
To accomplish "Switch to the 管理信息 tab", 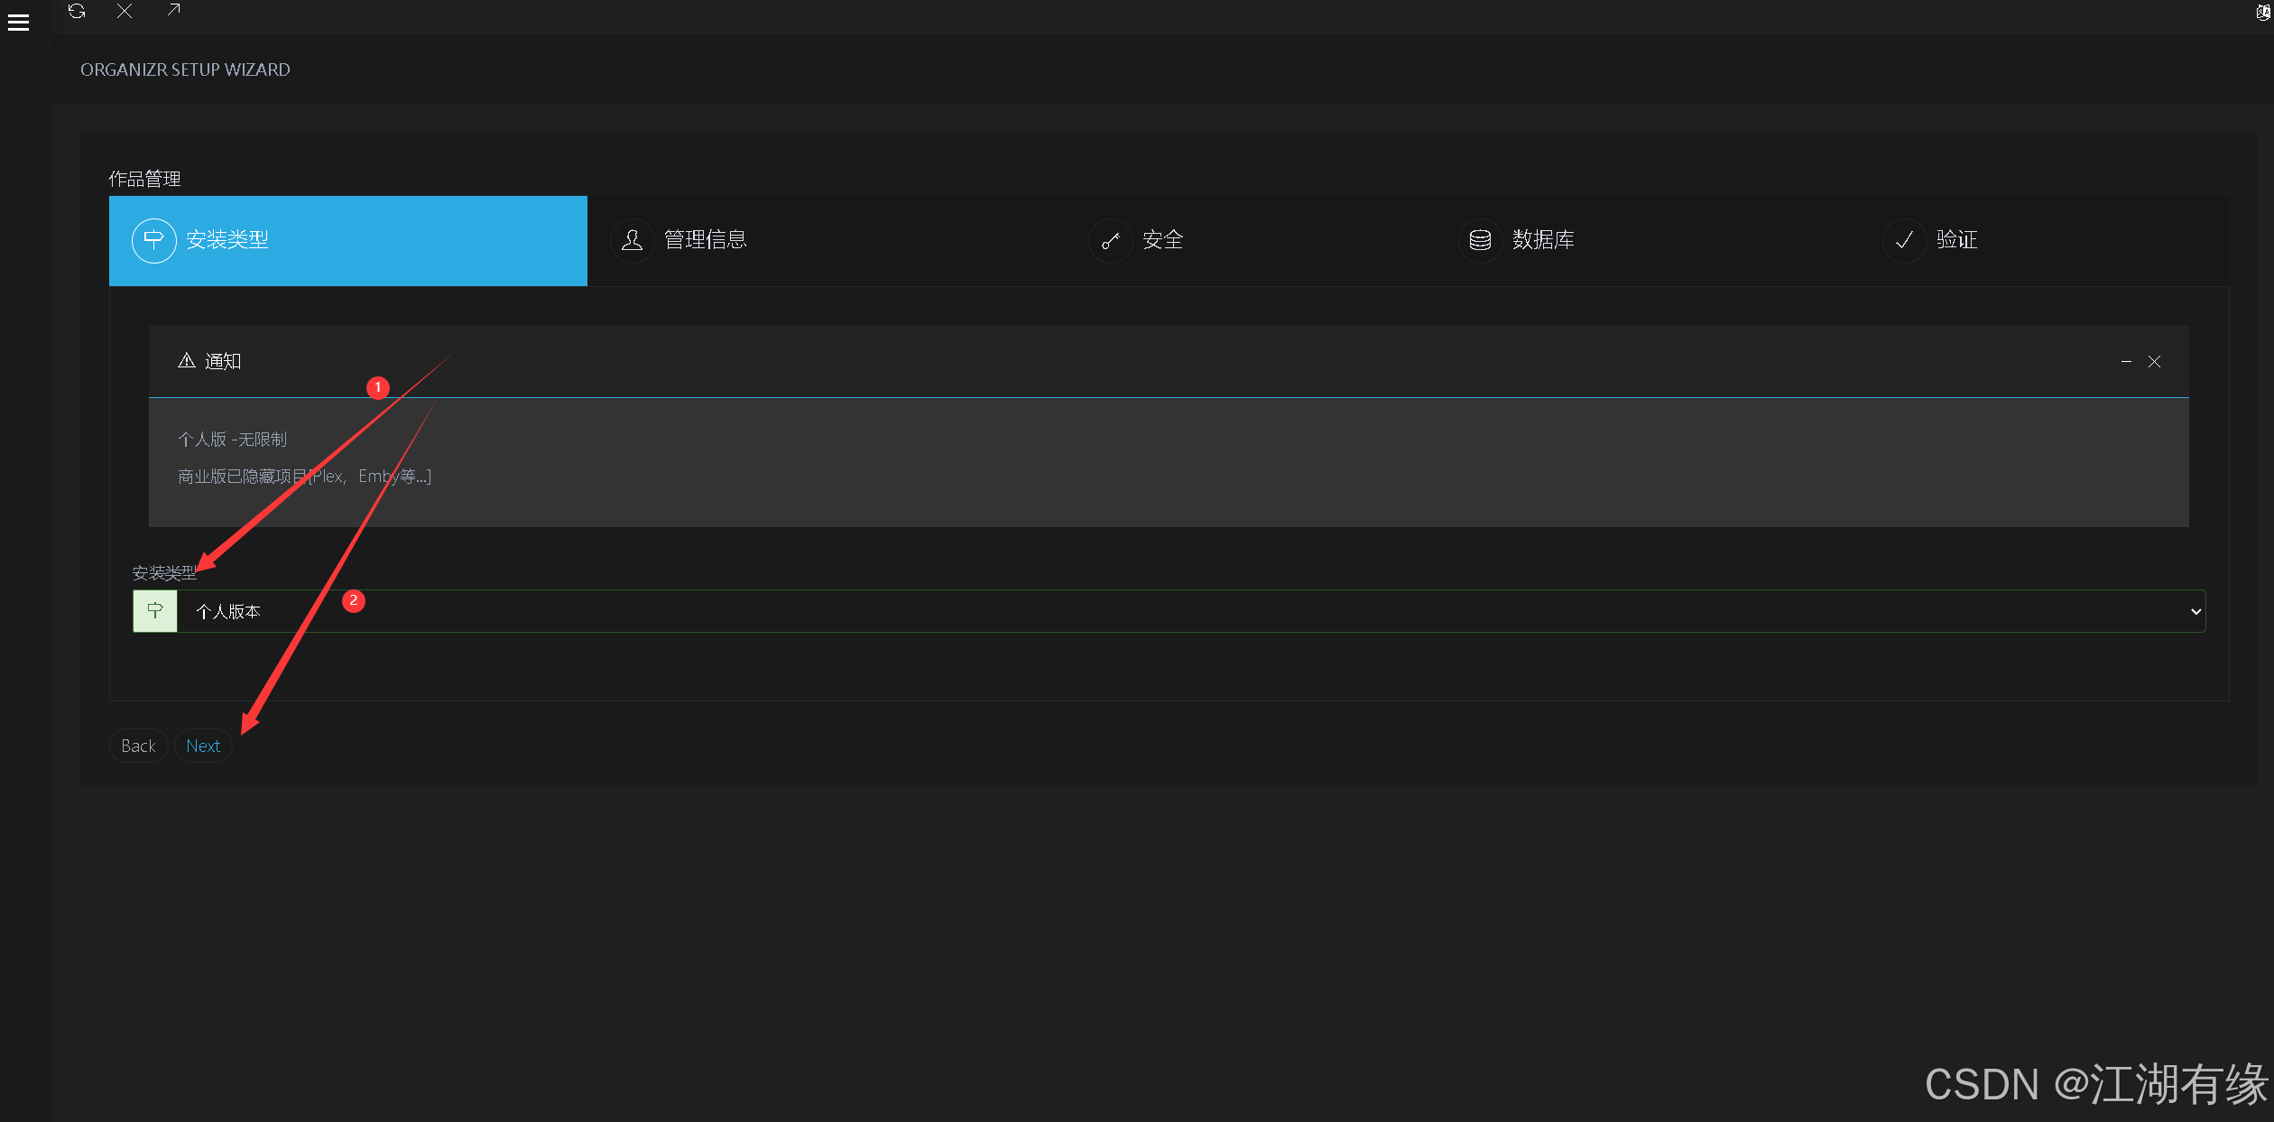I will coord(706,240).
